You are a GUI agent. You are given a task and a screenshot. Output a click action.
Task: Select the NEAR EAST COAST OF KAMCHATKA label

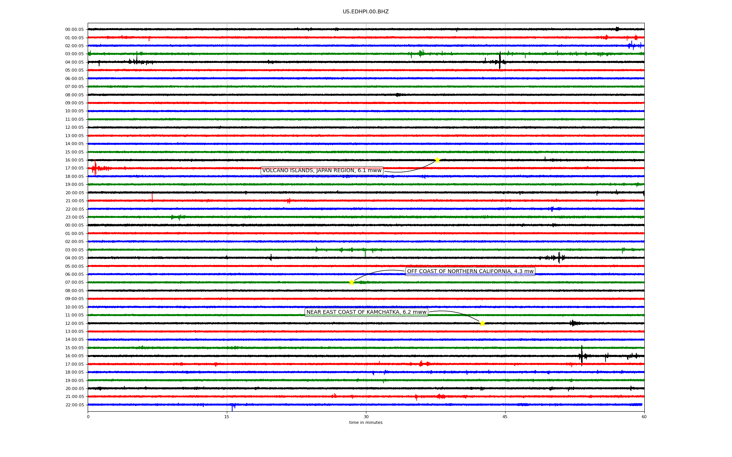point(366,312)
